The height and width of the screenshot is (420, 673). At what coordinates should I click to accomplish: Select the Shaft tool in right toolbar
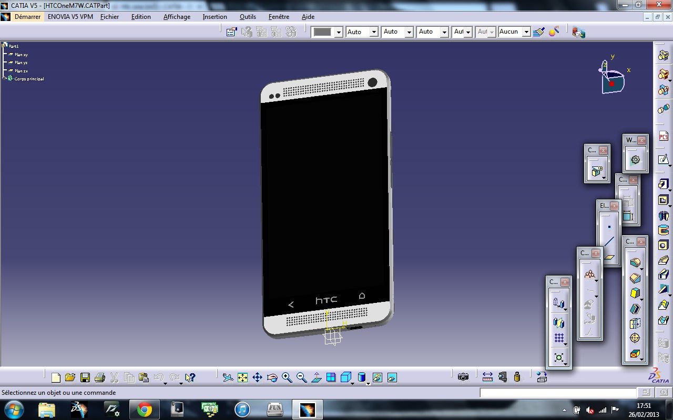tap(663, 215)
